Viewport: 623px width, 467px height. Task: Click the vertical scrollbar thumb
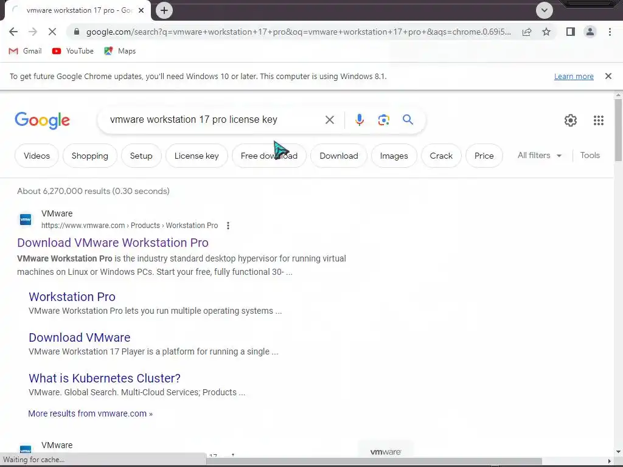(618, 130)
